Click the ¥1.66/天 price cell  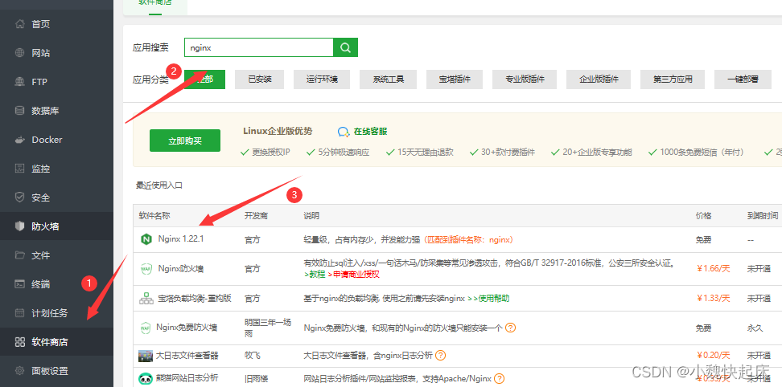[713, 269]
